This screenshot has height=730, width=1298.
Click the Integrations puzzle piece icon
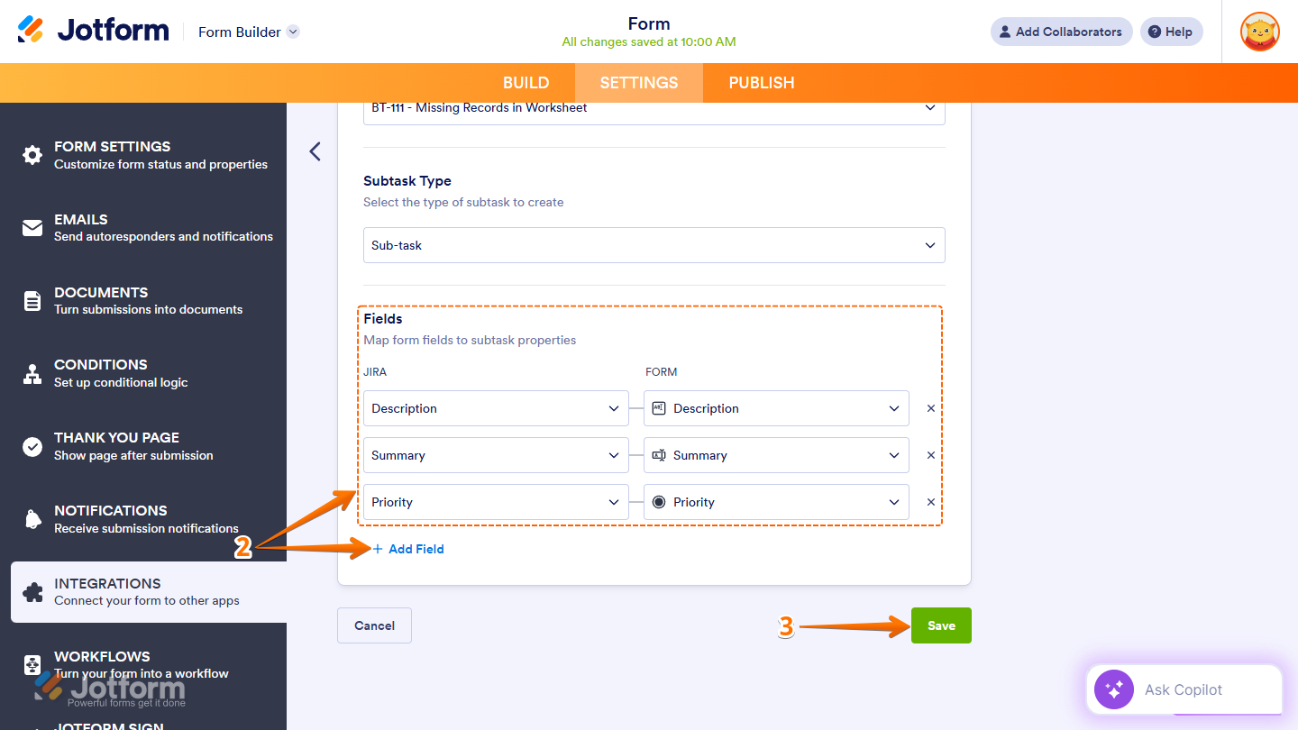coord(32,591)
